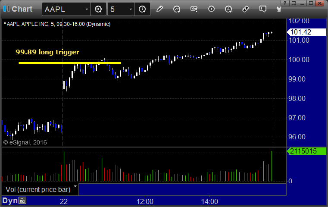The image size is (328, 207).
Task: Click the 12:00 time axis label
Action: pos(145,201)
